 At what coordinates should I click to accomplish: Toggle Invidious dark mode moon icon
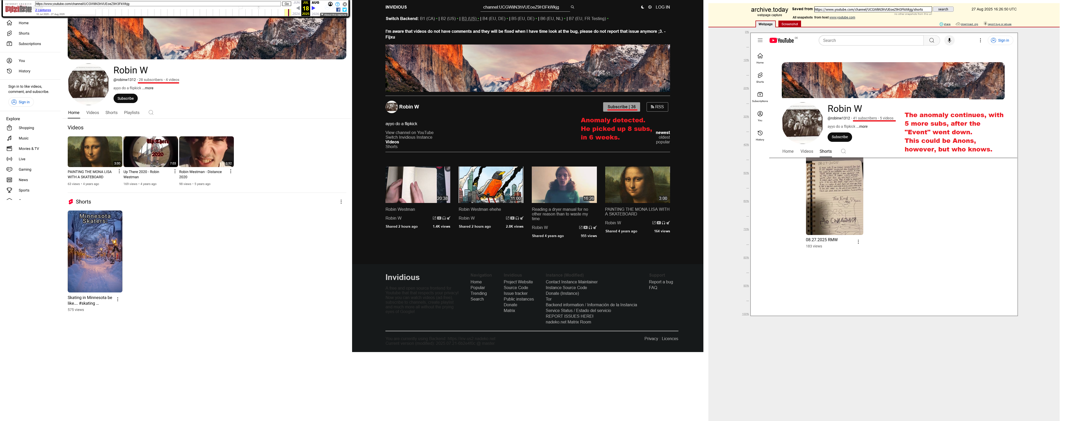click(642, 7)
